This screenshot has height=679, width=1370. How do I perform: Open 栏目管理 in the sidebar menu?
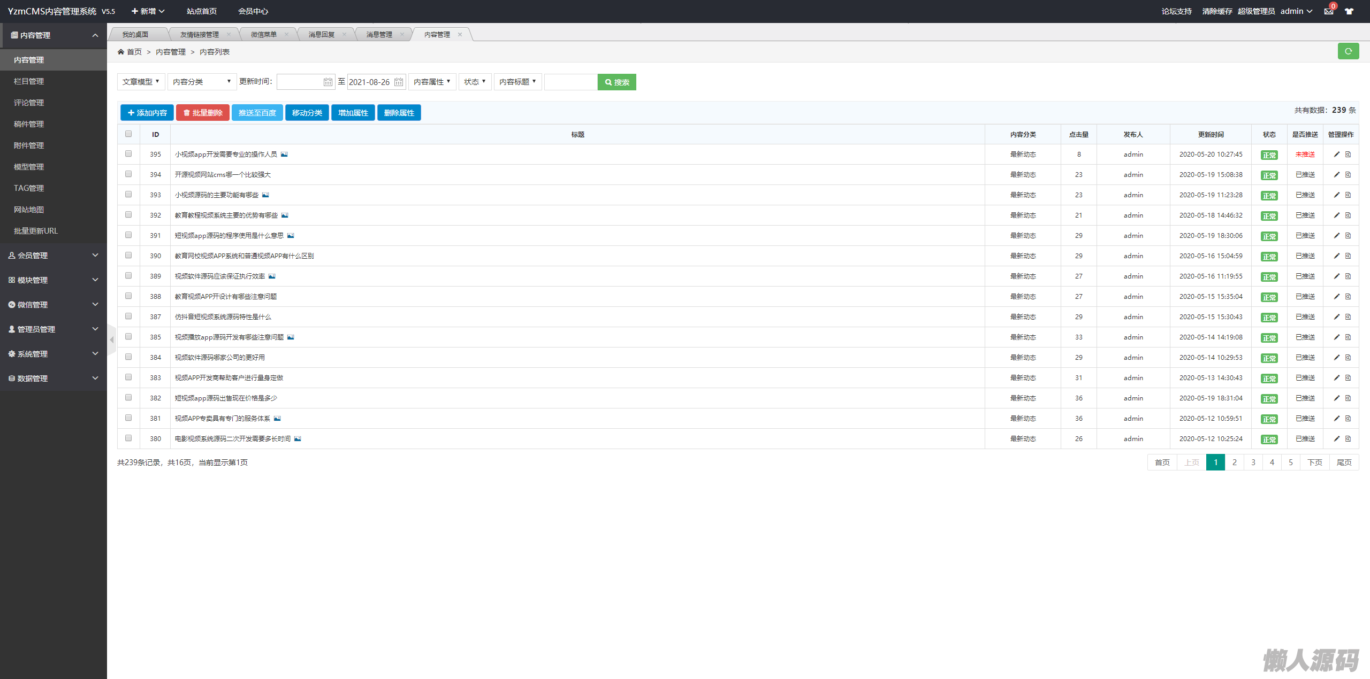[x=29, y=81]
